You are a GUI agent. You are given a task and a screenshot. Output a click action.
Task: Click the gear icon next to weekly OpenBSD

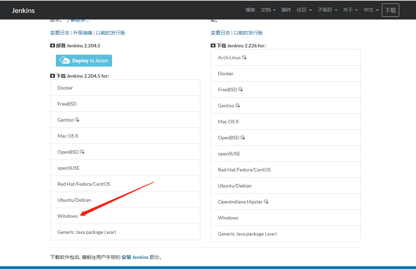[x=243, y=137]
